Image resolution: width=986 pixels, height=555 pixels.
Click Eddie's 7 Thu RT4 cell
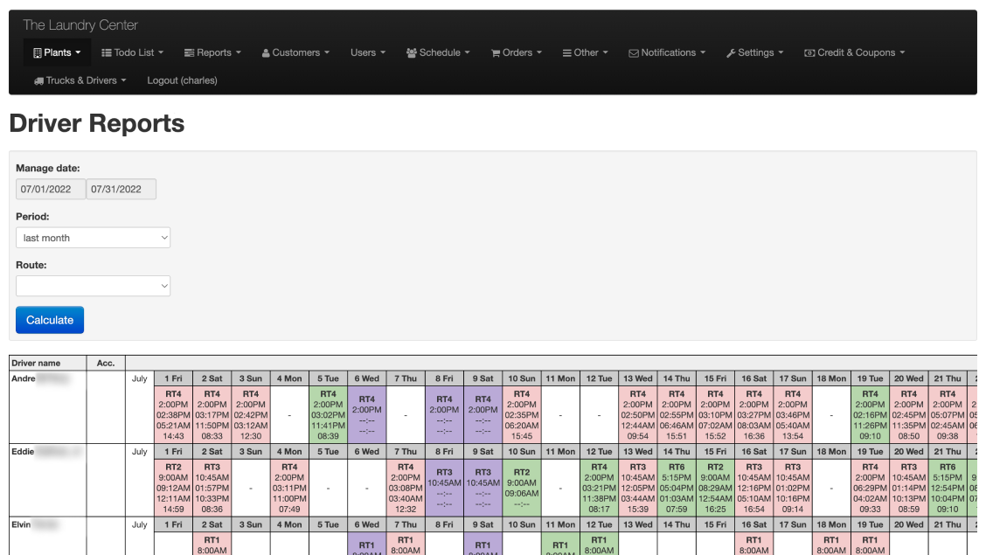tap(406, 488)
